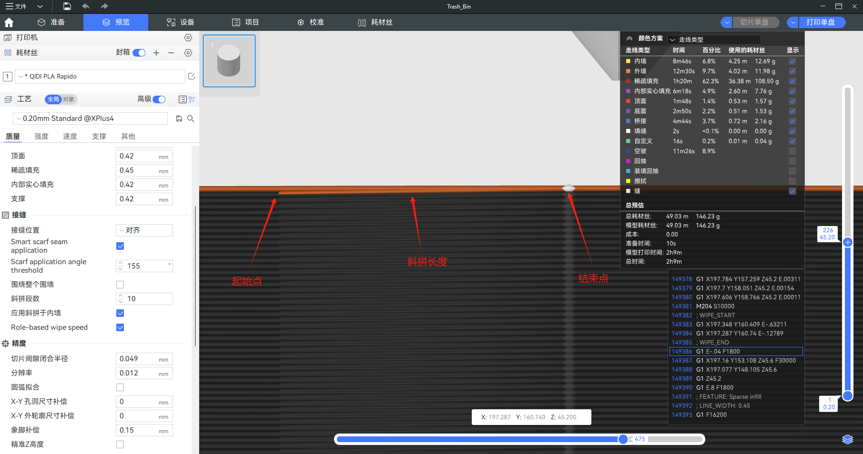The image size is (863, 454).
Task: Click the home icon in top bar
Action: pos(9,22)
